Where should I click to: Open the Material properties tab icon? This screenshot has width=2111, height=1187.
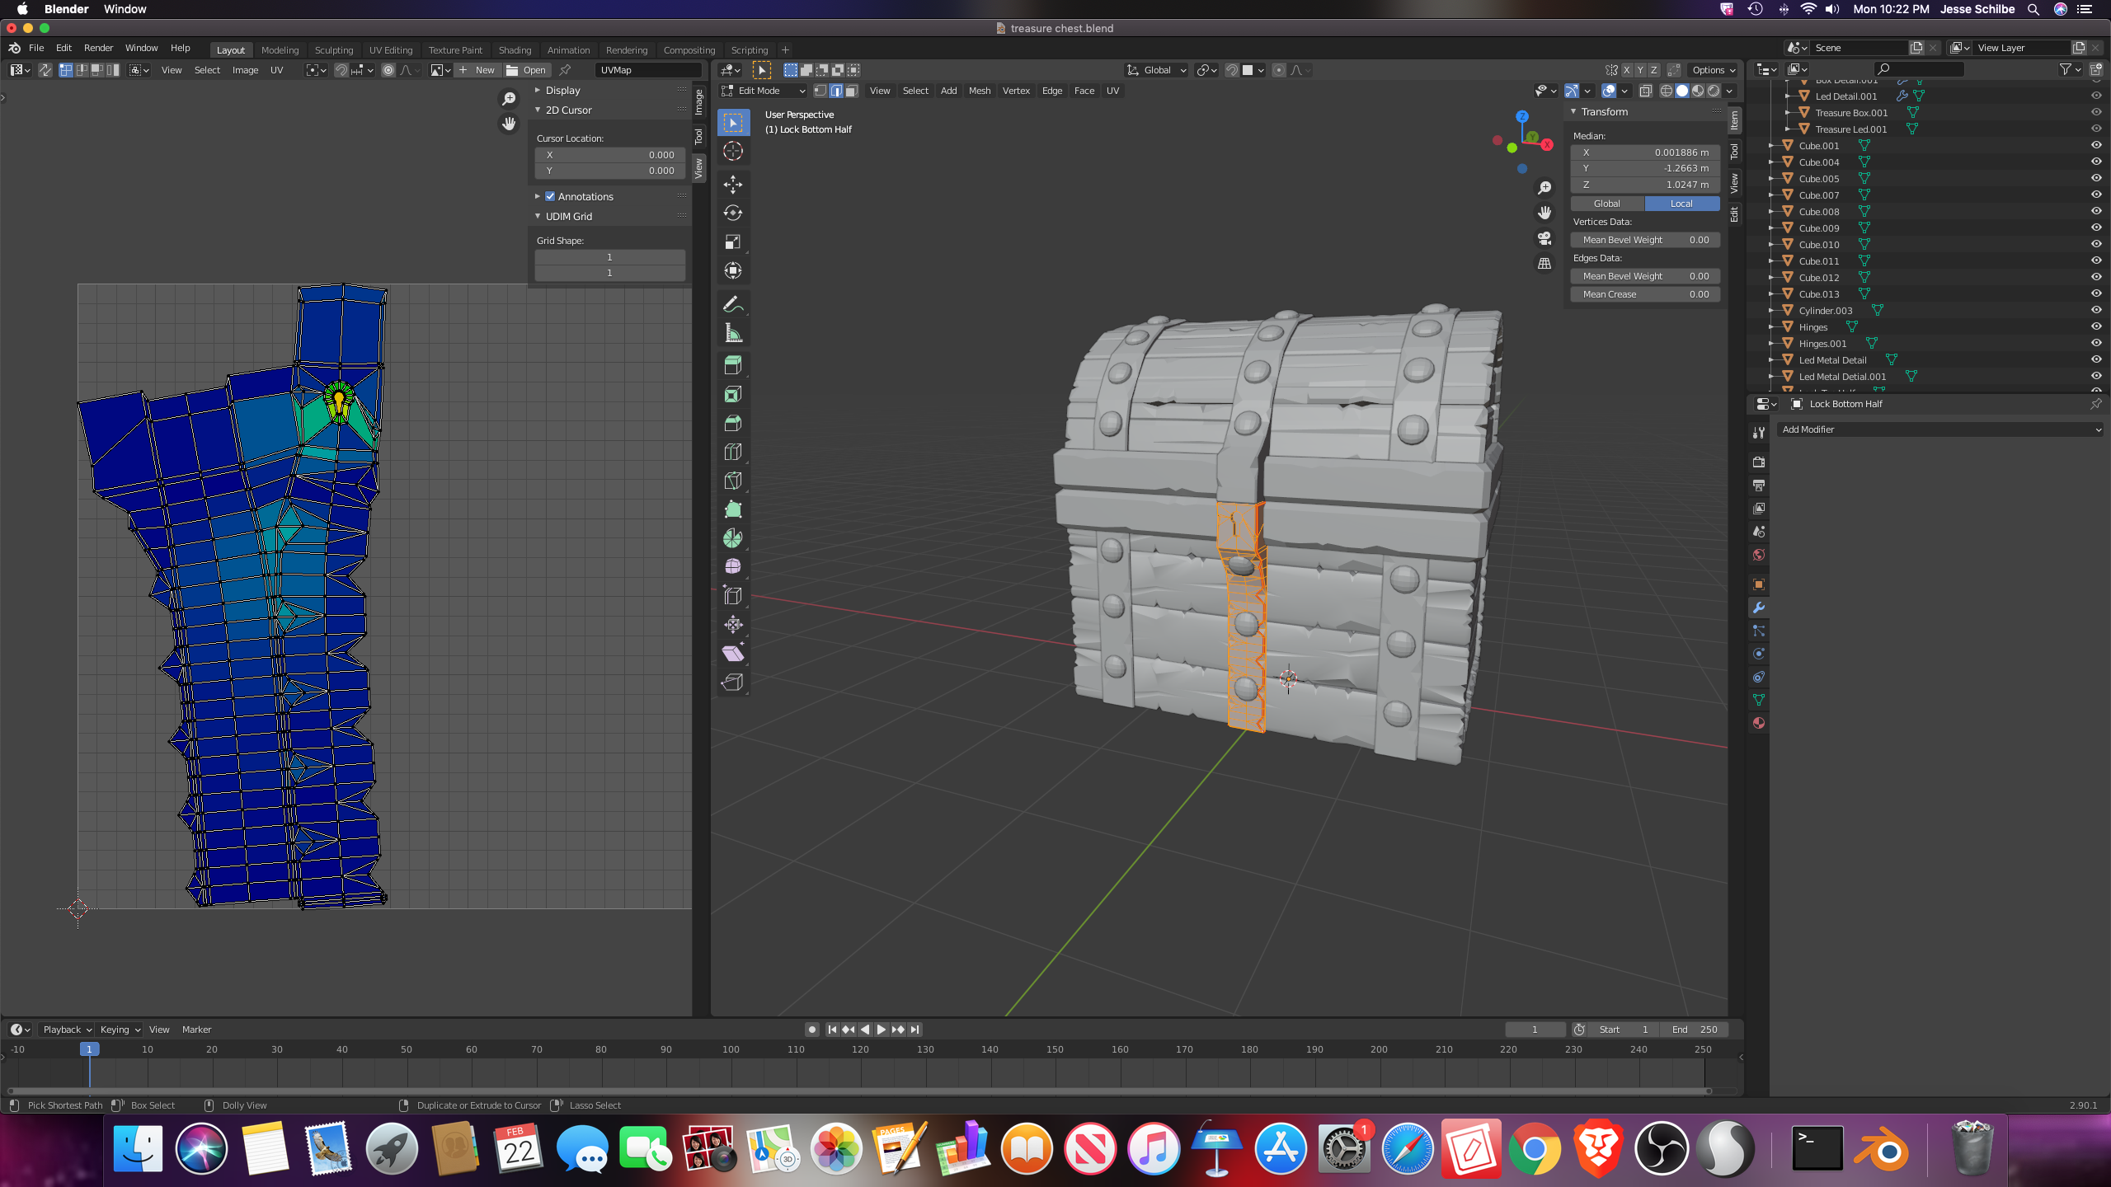coord(1759,723)
